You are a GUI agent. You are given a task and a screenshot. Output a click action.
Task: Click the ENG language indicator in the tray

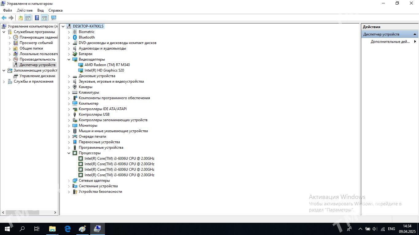[x=391, y=229]
